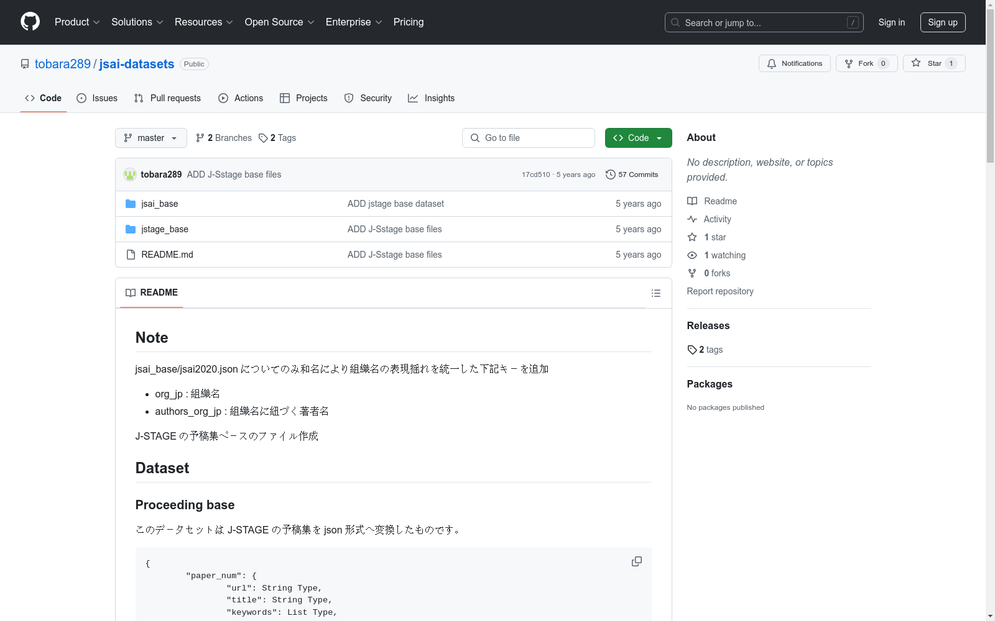Click the eye icon beside 1 watching
The width and height of the screenshot is (995, 621).
click(x=692, y=255)
